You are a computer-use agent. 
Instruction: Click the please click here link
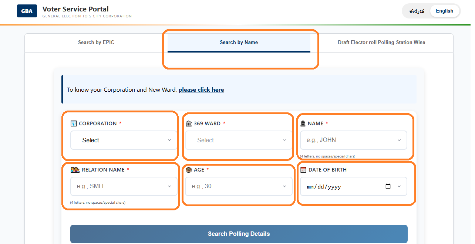pos(201,89)
